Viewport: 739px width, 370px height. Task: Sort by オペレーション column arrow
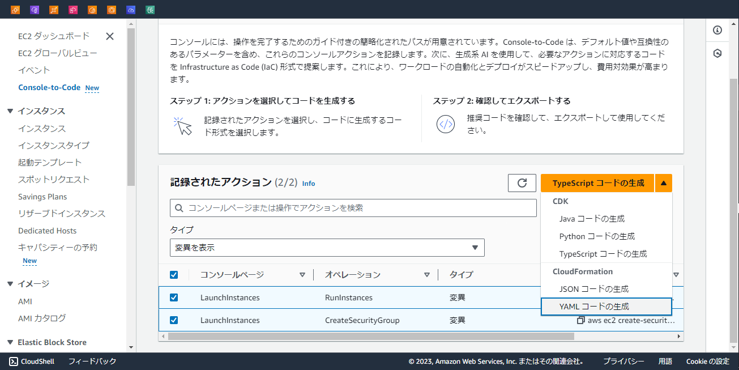[x=427, y=275]
